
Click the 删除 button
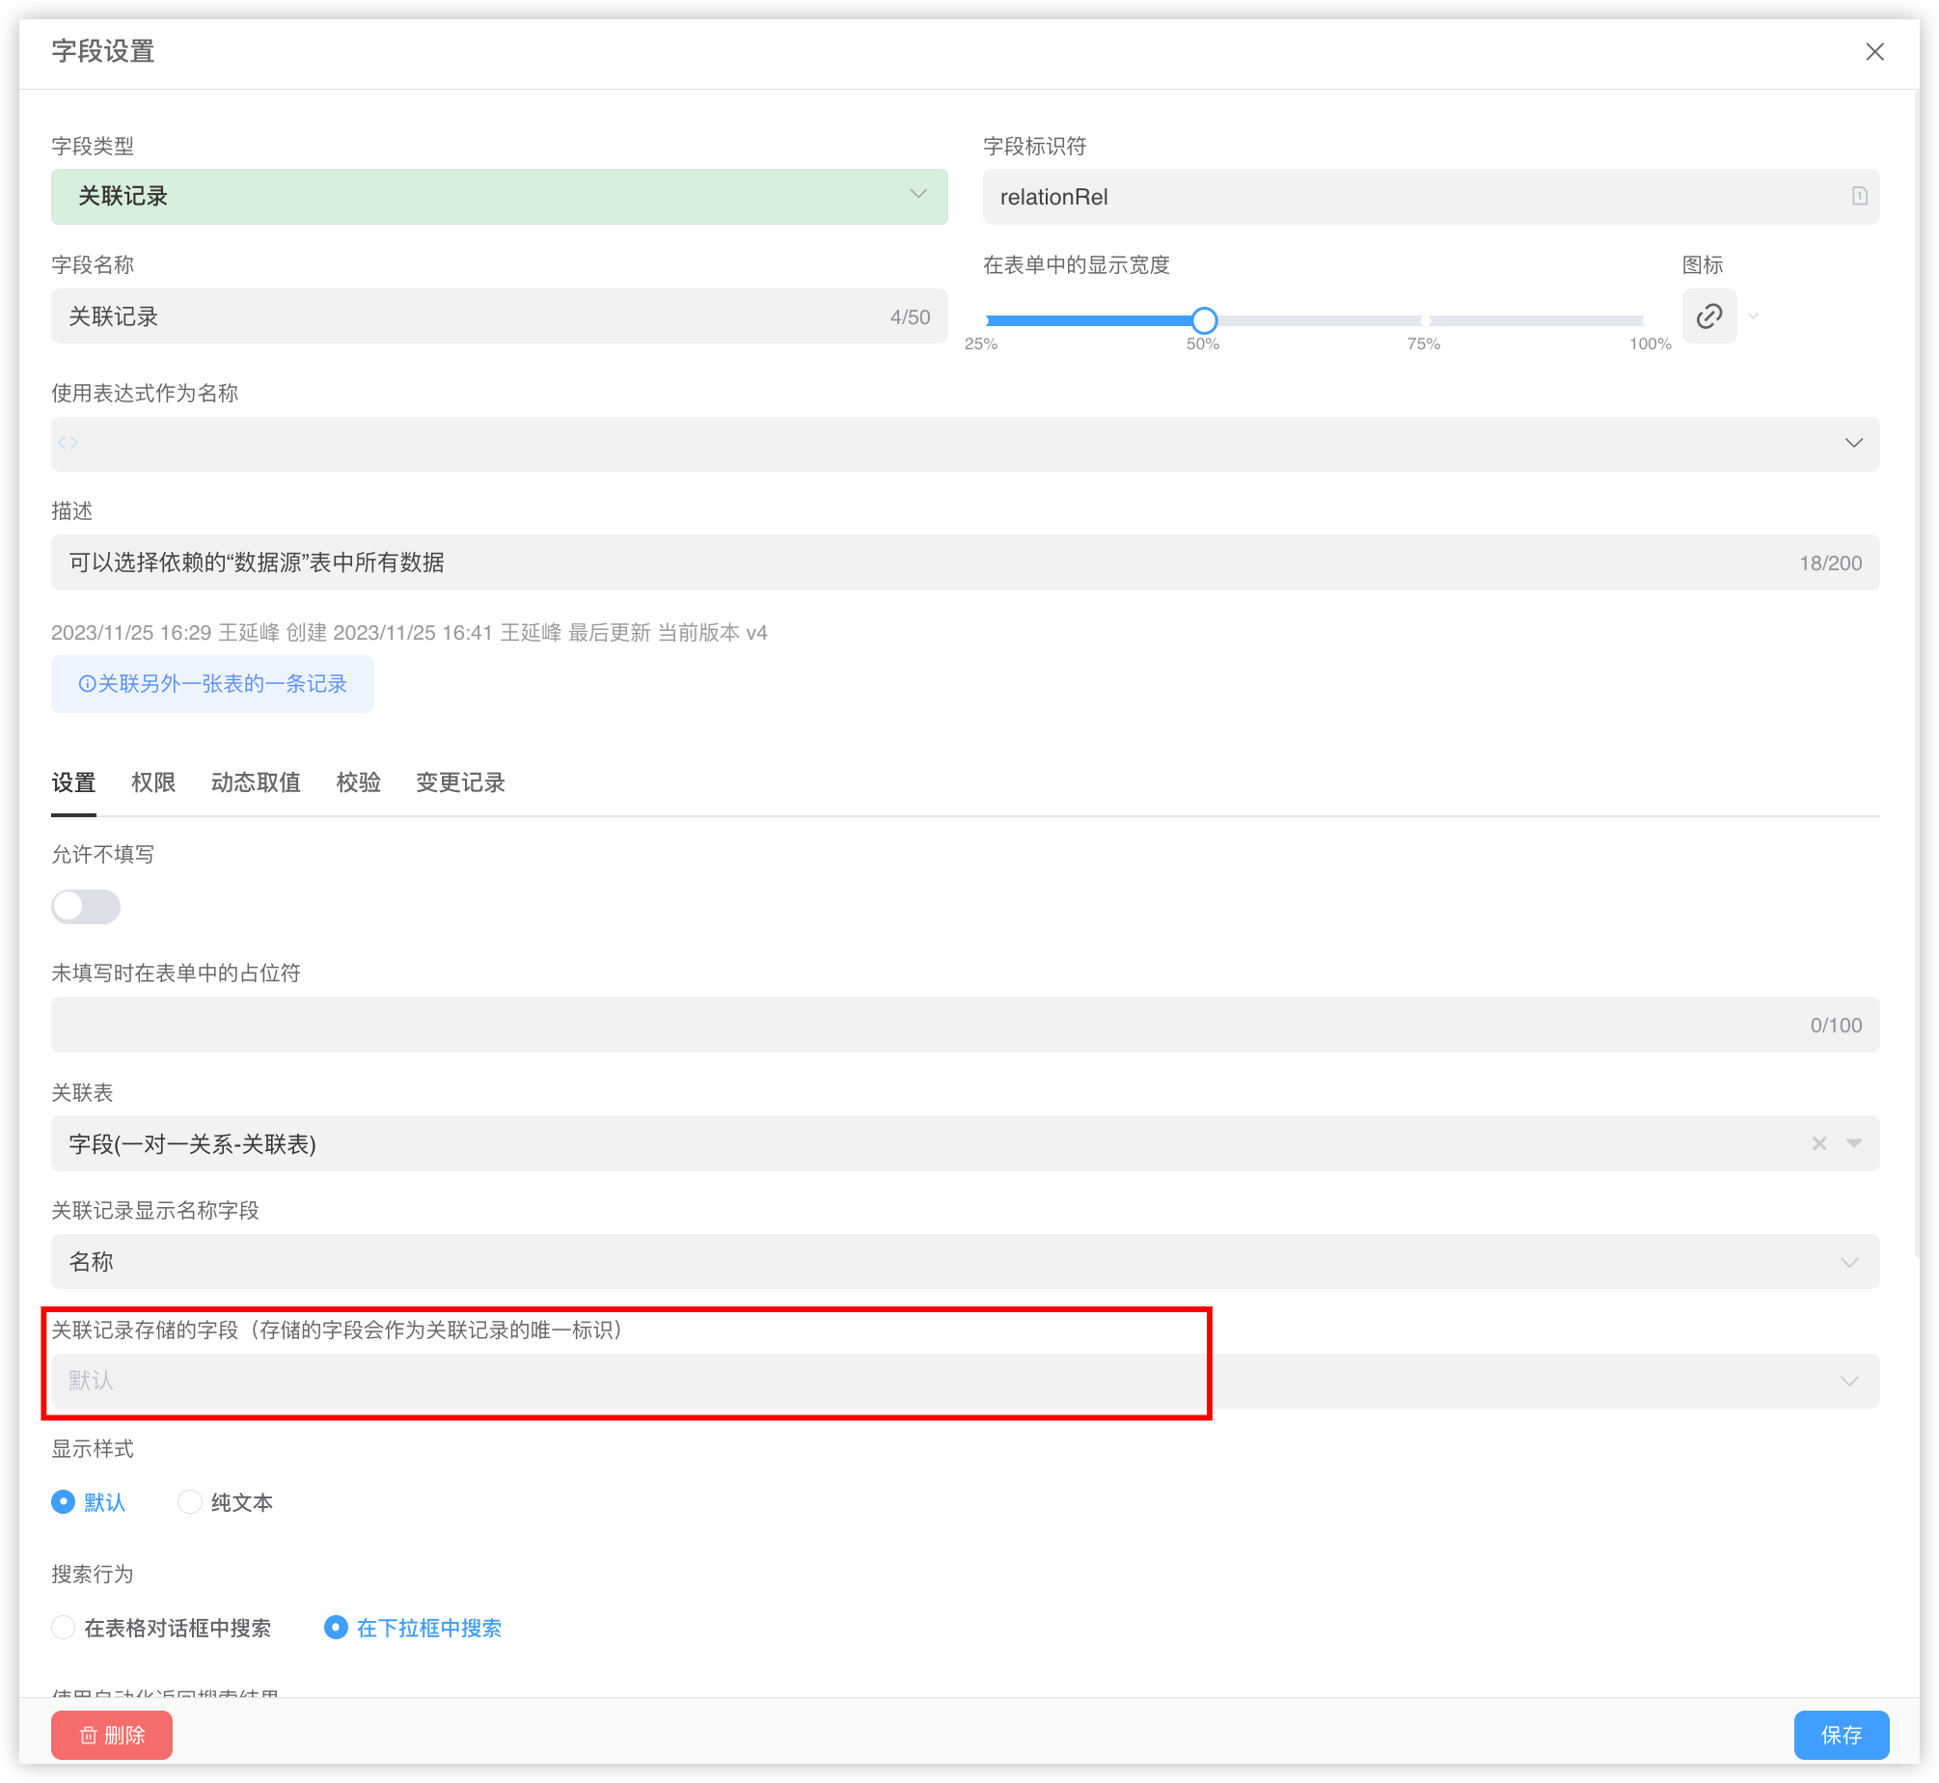[x=112, y=1735]
